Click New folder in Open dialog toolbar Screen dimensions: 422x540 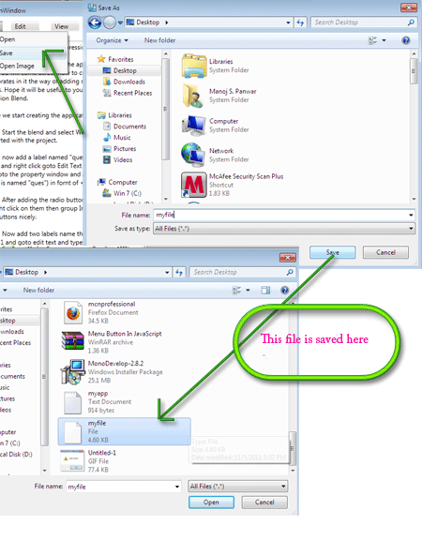tap(38, 291)
